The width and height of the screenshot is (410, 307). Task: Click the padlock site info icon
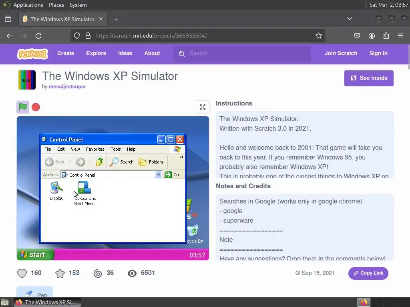pyautogui.click(x=88, y=36)
